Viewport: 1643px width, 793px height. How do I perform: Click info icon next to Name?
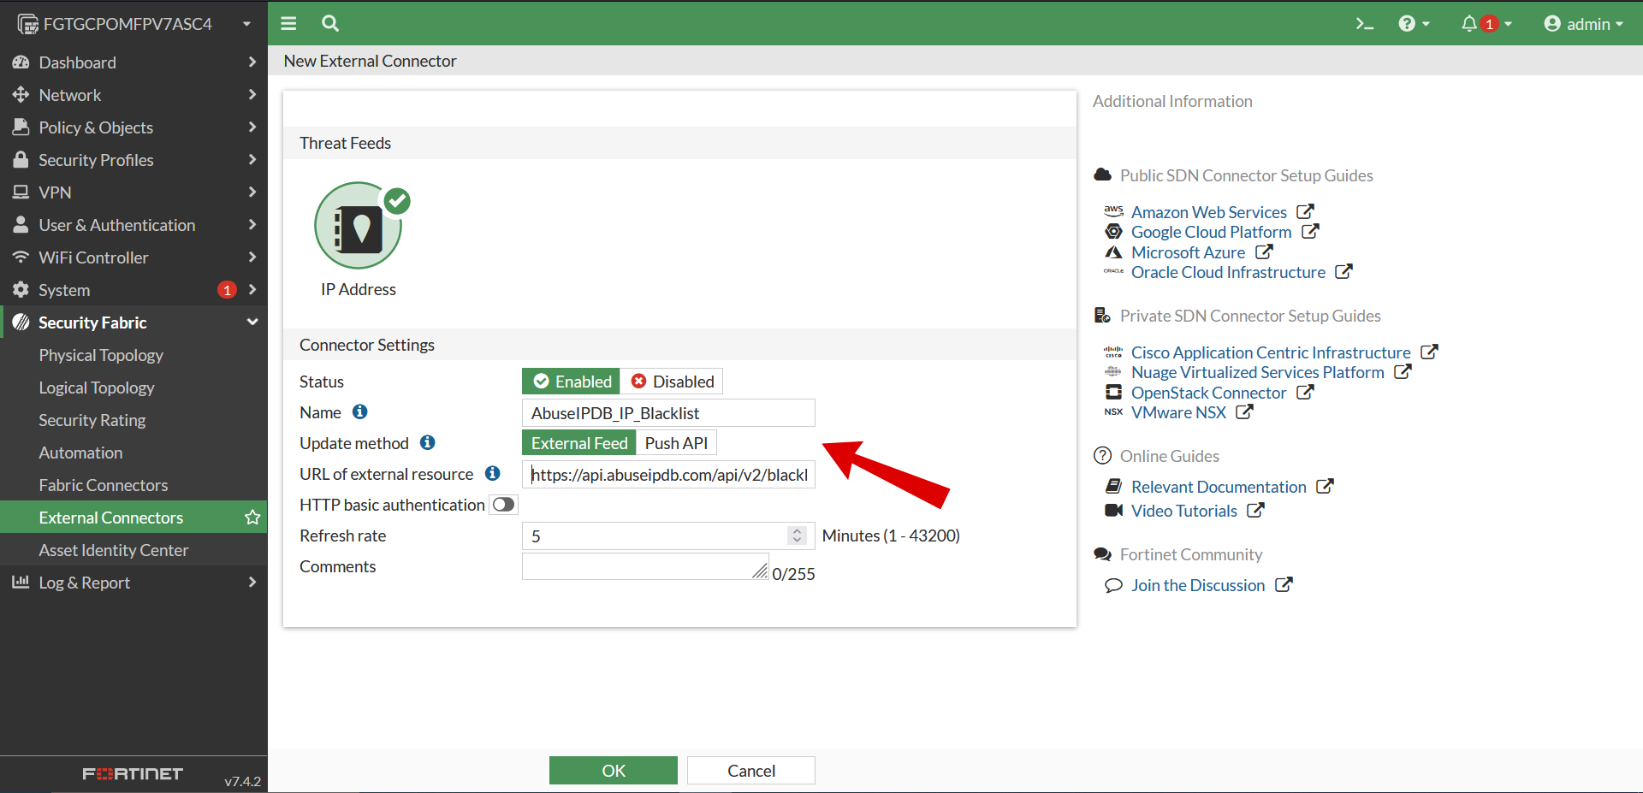pyautogui.click(x=360, y=412)
